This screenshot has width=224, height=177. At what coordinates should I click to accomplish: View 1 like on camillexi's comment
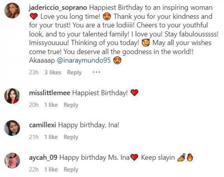tap(51, 137)
